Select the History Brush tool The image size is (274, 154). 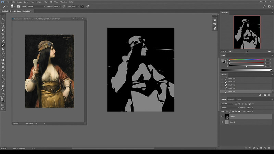click(3, 52)
